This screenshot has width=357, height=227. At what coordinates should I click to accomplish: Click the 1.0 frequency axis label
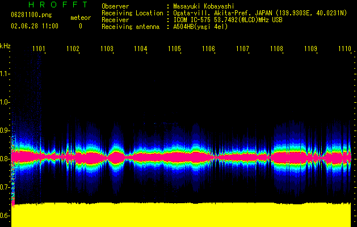pyautogui.click(x=5, y=102)
